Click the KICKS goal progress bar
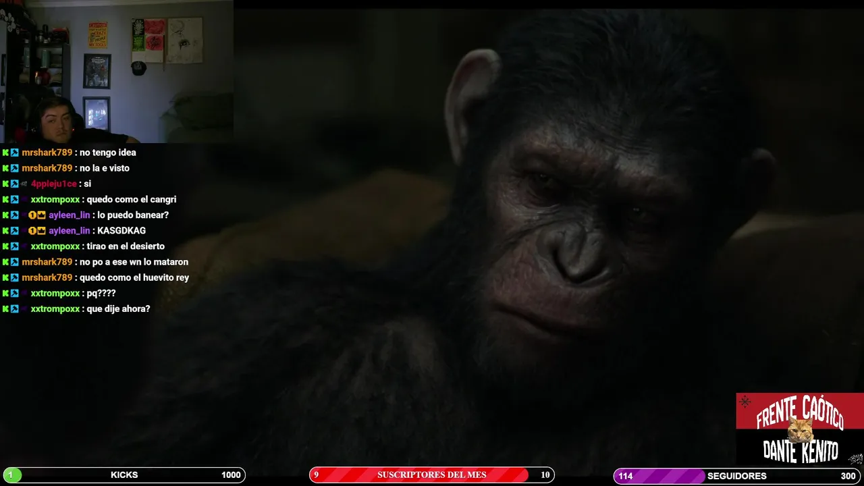Screen dimensions: 864x486 click(124, 475)
